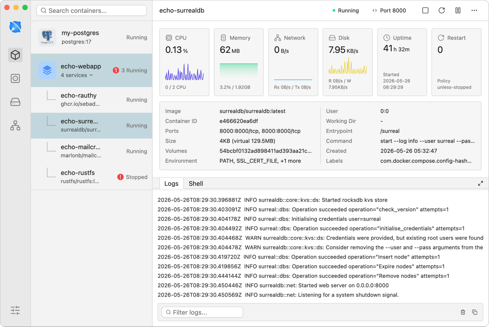
Task: Click the labels value com.docker.compose.config-hash
Action: pos(426,161)
